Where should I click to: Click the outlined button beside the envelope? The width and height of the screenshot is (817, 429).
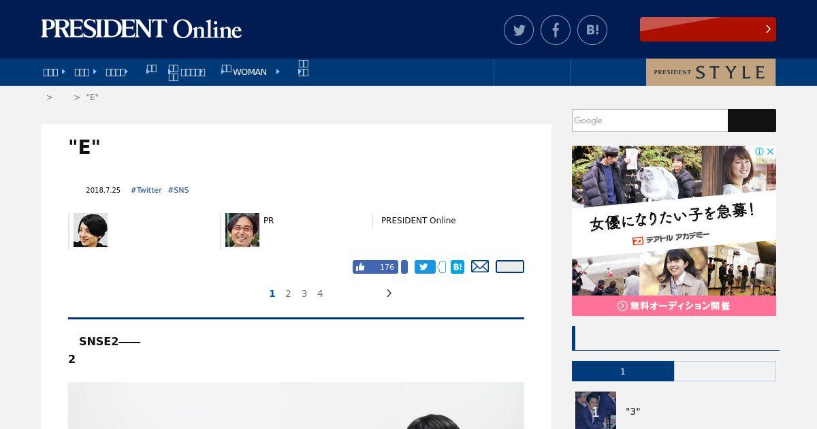[510, 267]
